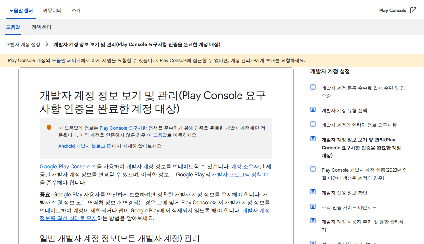Screen dimensions: 424x244
Task: Click sidebar heading 개발자 계정 설정
Action: pyautogui.click(x=330, y=71)
